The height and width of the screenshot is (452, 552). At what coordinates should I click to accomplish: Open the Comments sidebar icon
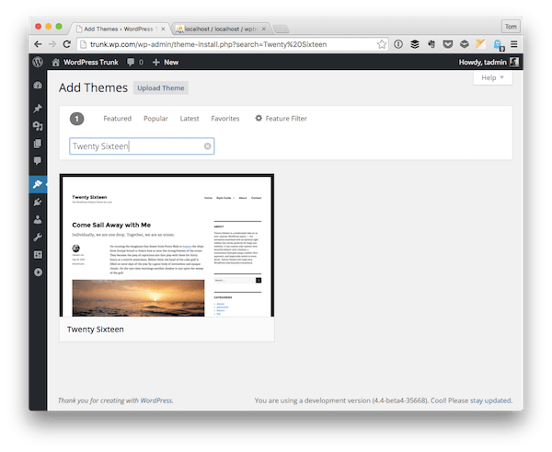pyautogui.click(x=38, y=161)
